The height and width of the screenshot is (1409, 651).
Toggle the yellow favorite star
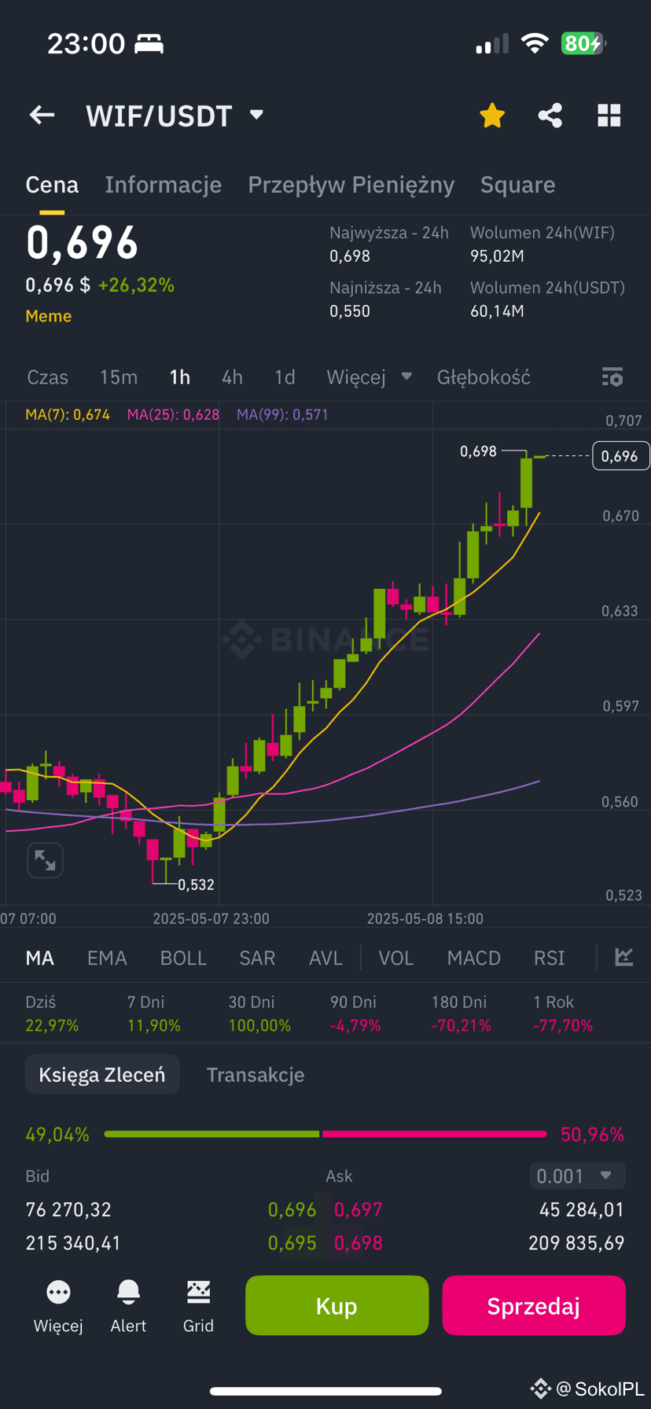coord(492,116)
